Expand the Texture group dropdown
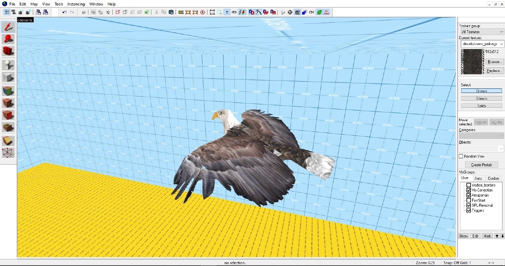 click(x=481, y=32)
